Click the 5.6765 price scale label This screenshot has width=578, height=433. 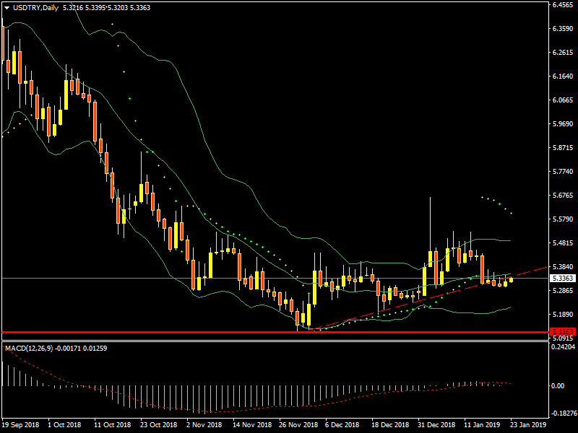click(563, 196)
